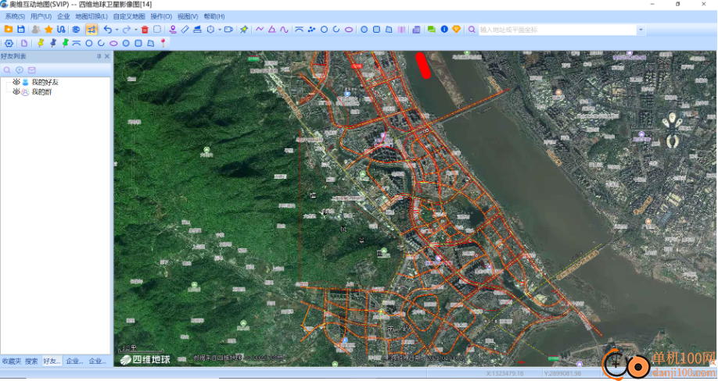Screen dimensions: 718x381
Task: Select the yellow pushpin marker
Action: (x=41, y=44)
